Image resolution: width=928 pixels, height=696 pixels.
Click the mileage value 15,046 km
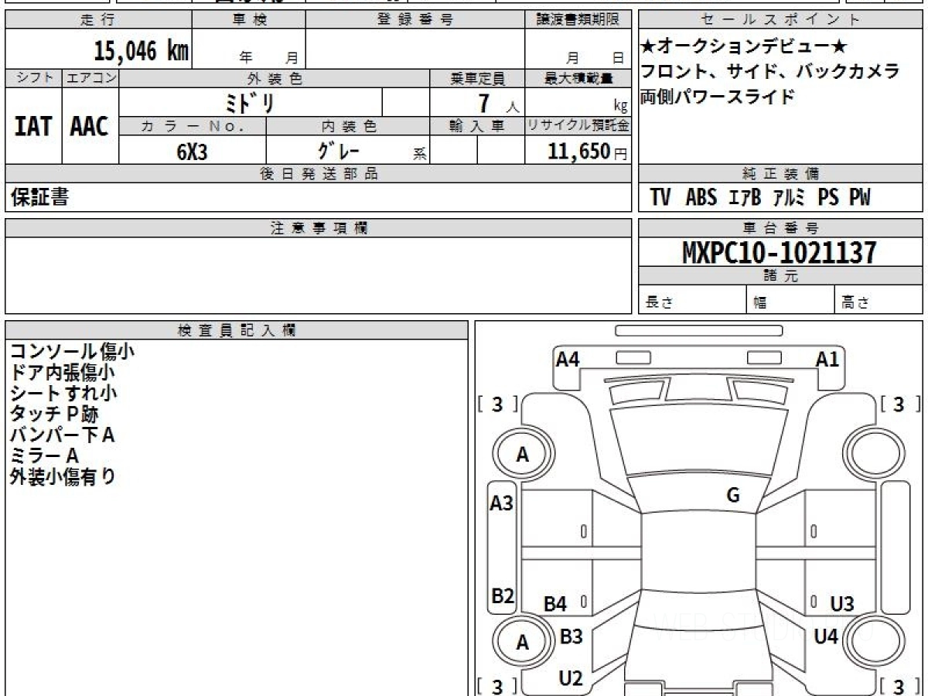[x=141, y=51]
